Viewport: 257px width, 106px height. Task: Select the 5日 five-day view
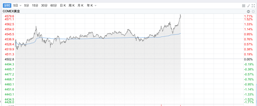click(x=16, y=5)
